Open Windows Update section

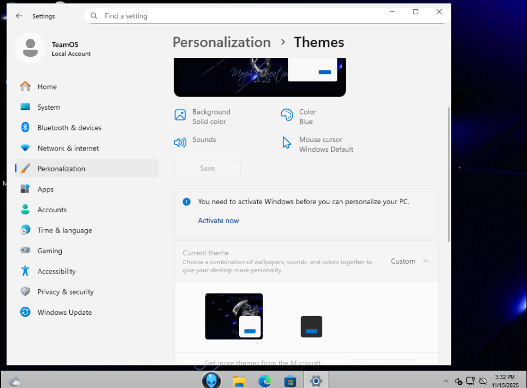[x=64, y=312]
